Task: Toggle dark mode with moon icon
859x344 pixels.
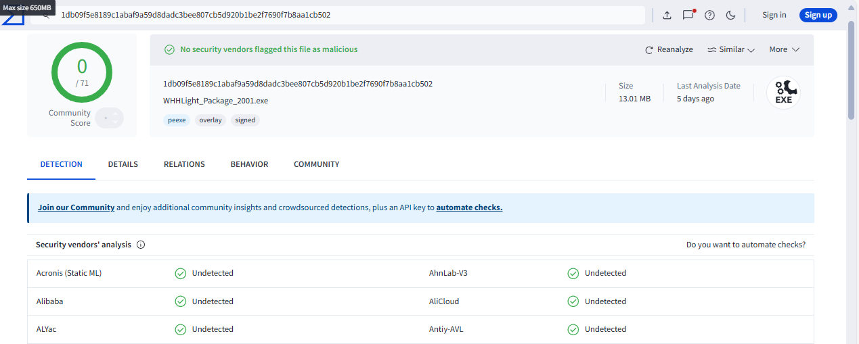Action: coord(730,15)
